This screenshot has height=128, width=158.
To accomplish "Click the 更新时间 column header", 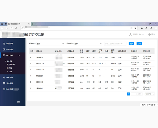I will point(146,51).
